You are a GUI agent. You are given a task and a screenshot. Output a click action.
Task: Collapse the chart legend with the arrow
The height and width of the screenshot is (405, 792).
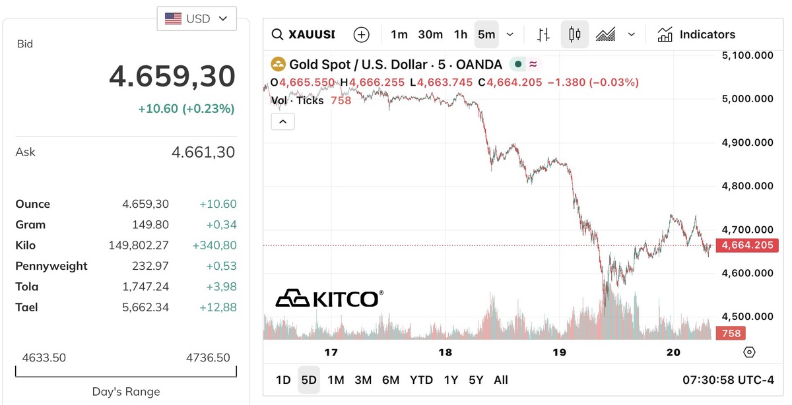click(x=283, y=121)
